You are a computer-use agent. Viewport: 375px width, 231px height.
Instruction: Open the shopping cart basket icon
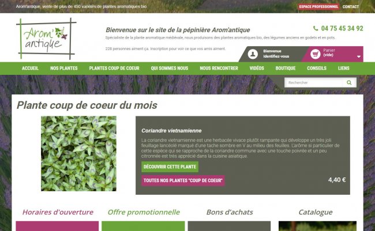(315, 54)
